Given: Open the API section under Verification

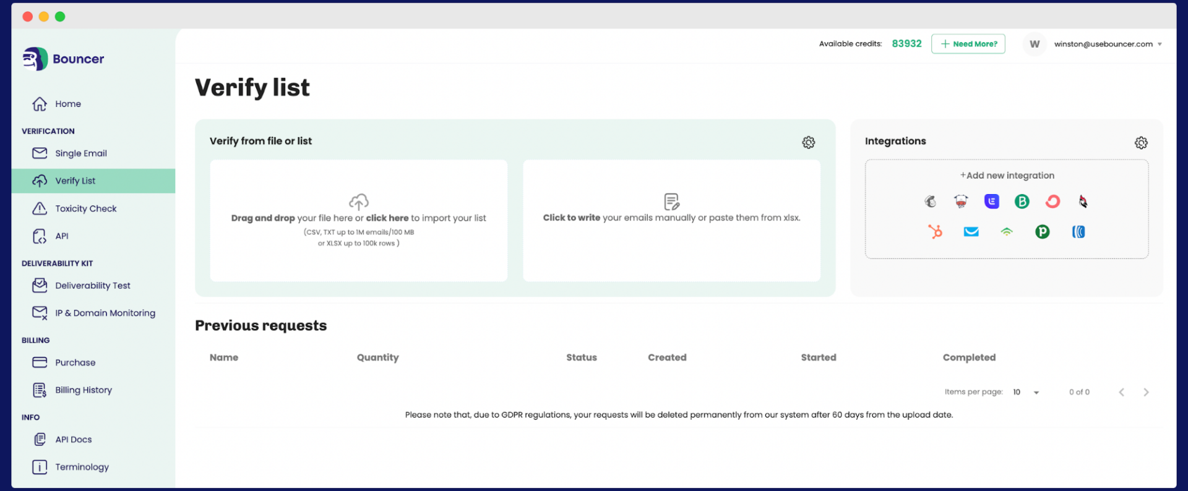Looking at the screenshot, I should click(50, 236).
